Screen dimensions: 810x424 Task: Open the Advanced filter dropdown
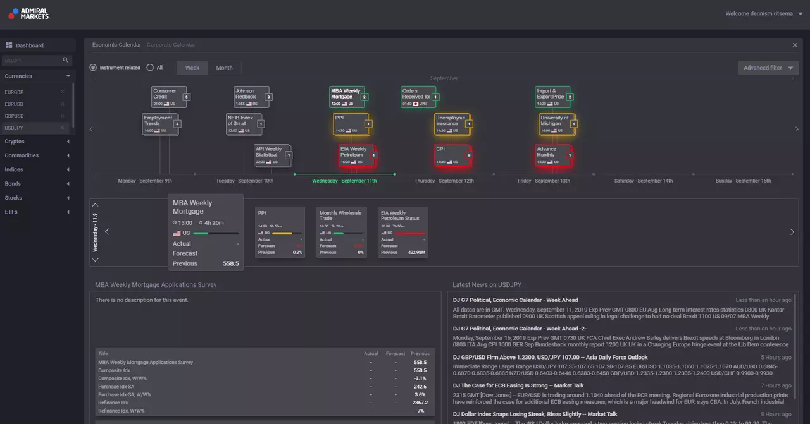pos(768,68)
